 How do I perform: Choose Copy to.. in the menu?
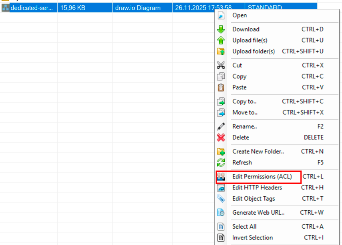(244, 101)
